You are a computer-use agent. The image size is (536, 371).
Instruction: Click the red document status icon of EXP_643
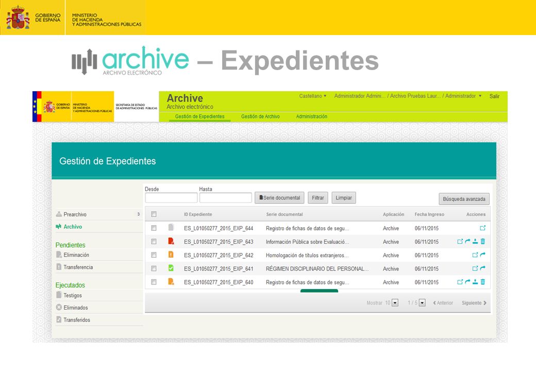click(x=171, y=241)
